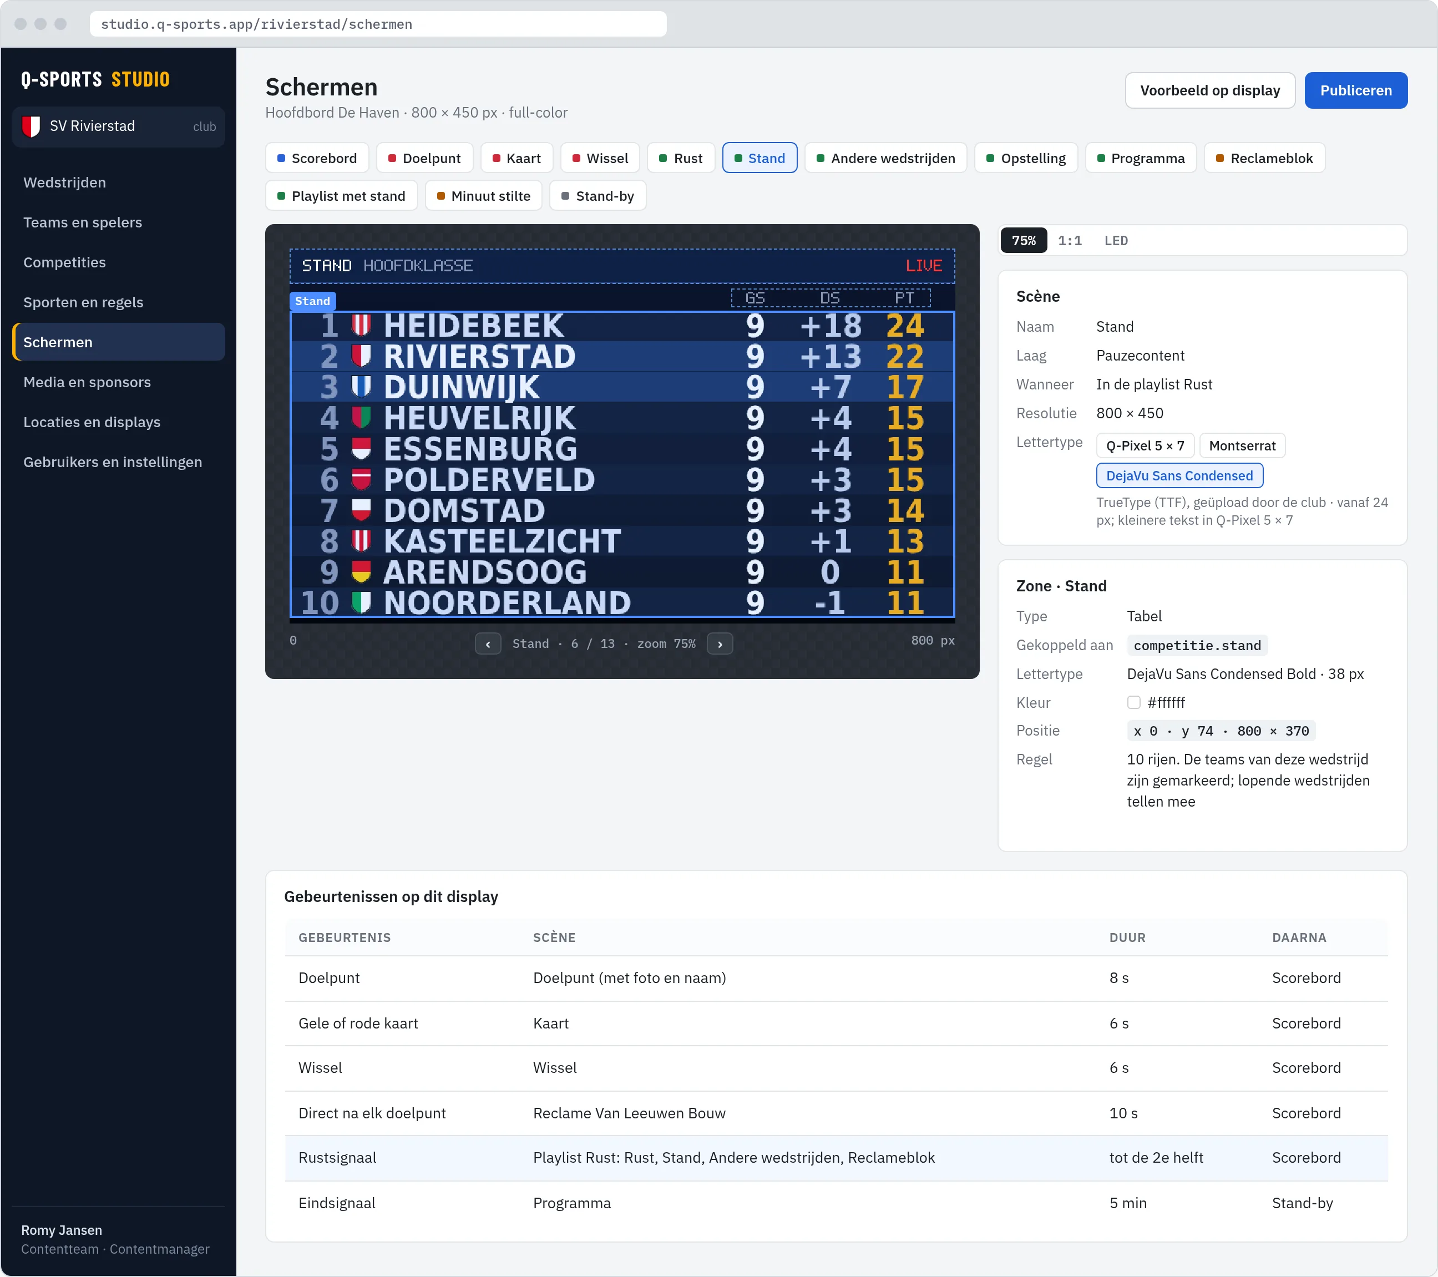
Task: Go to previous scene with left chevron
Action: pyautogui.click(x=488, y=644)
